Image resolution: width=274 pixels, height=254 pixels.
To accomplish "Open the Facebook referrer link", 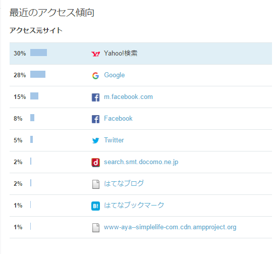I will click(118, 119).
